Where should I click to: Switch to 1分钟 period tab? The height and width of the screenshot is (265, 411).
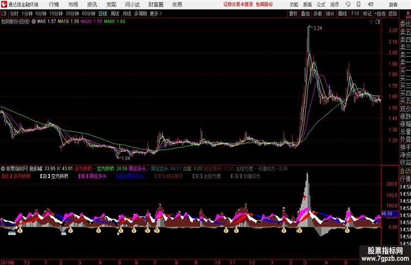point(27,14)
